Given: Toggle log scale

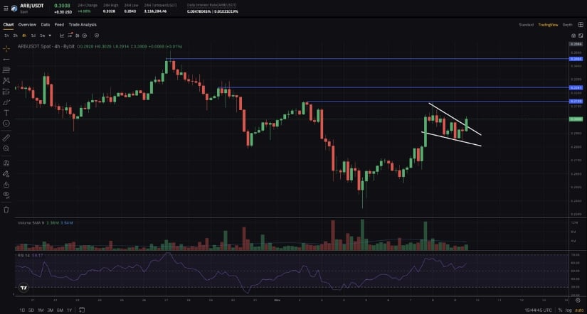Looking at the screenshot, I should [x=569, y=310].
